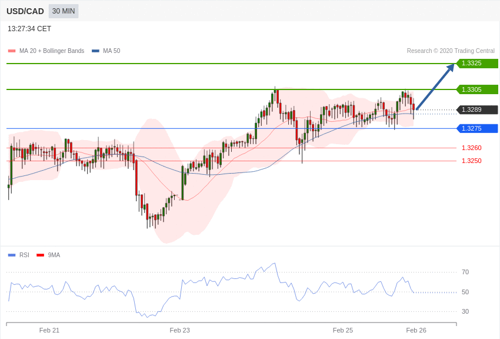This screenshot has height=339, width=500.
Task: Click the Feb 25 date axis label
Action: point(343,330)
